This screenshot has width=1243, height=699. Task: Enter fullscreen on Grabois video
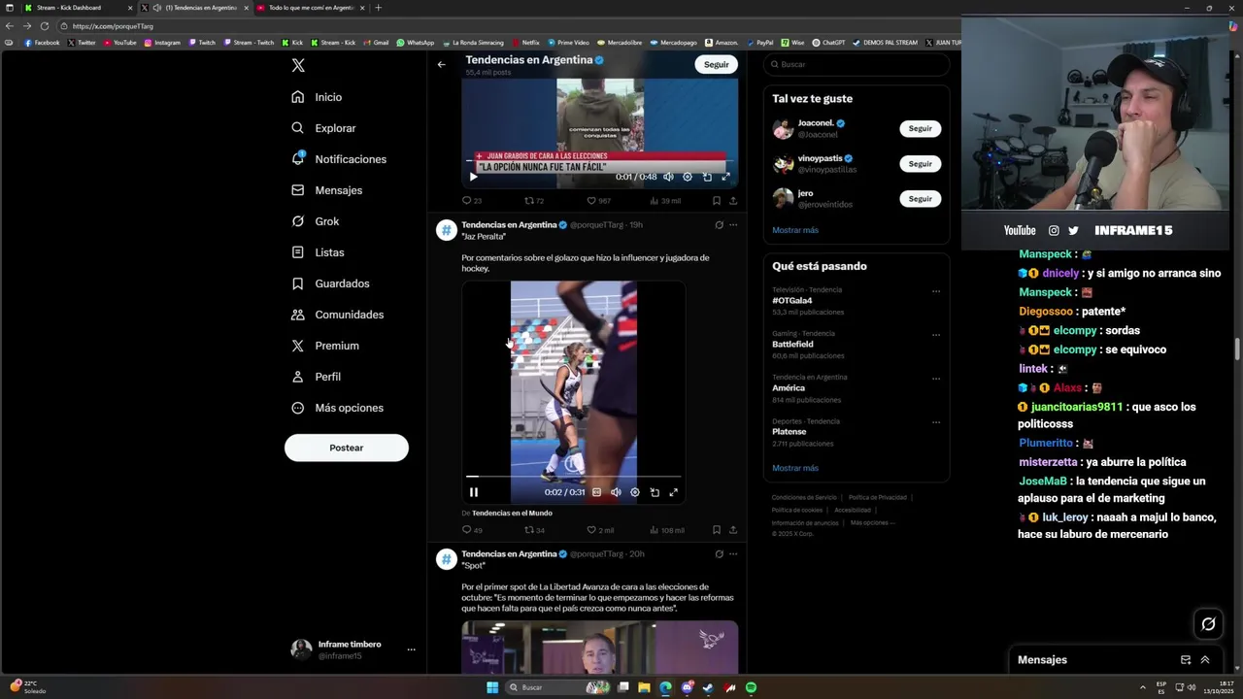pyautogui.click(x=725, y=177)
